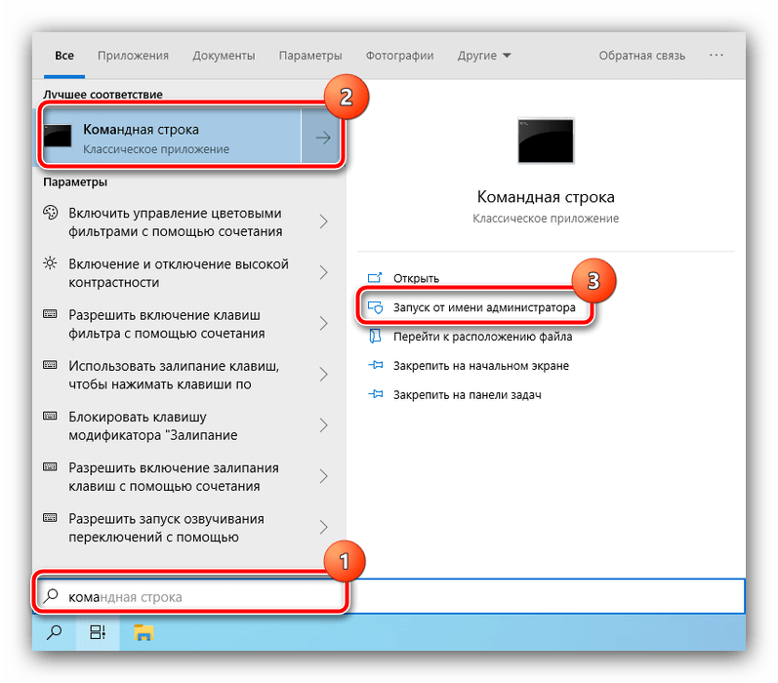Expand the arrow beside Командная строка result

(322, 138)
